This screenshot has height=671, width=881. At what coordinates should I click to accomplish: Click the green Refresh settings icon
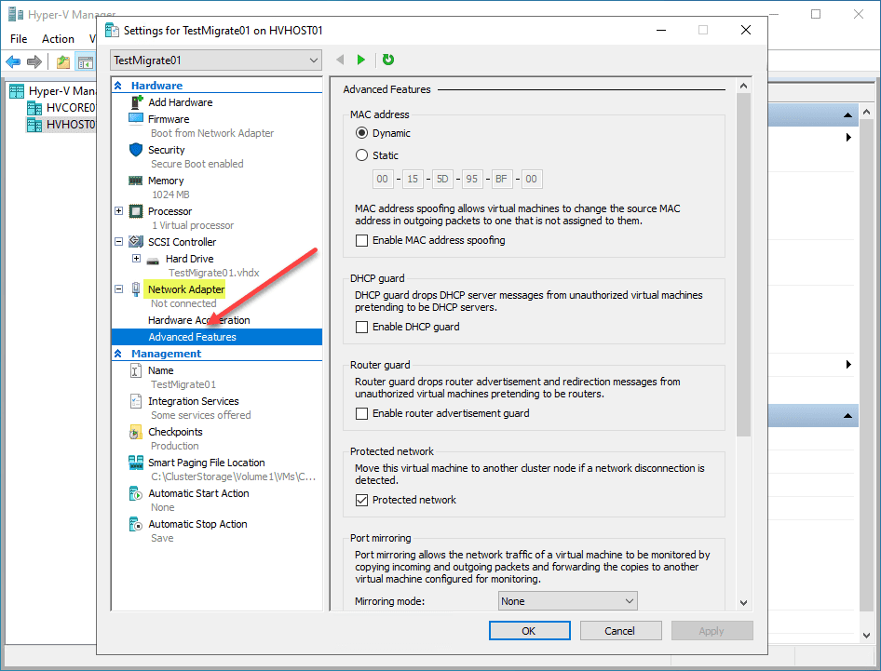388,60
